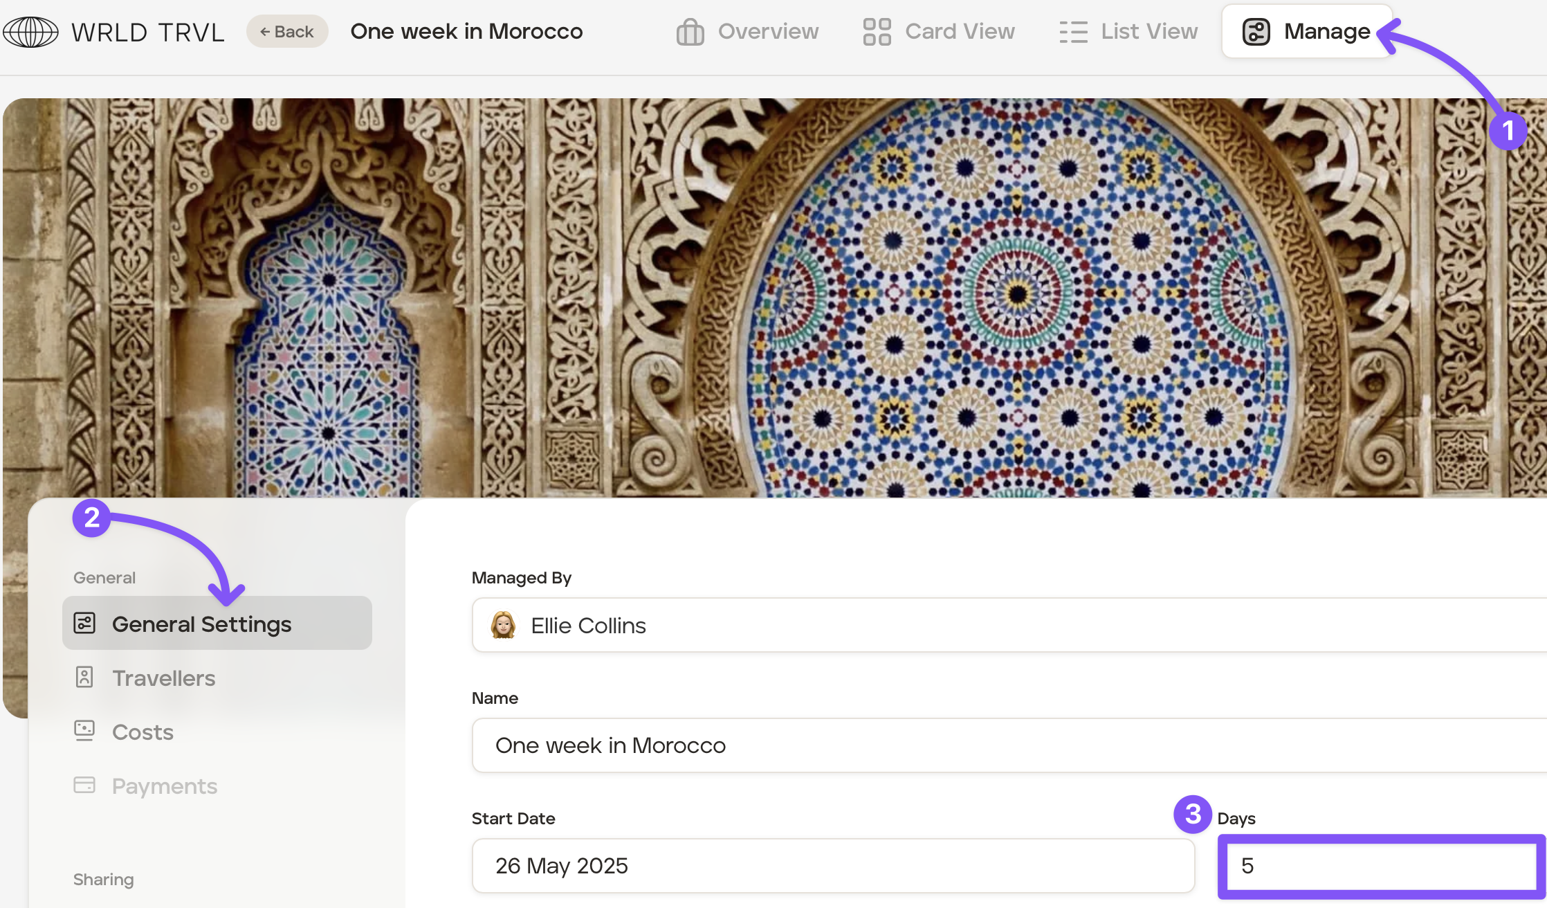Image resolution: width=1547 pixels, height=908 pixels.
Task: Click the Card View grid icon
Action: [x=877, y=32]
